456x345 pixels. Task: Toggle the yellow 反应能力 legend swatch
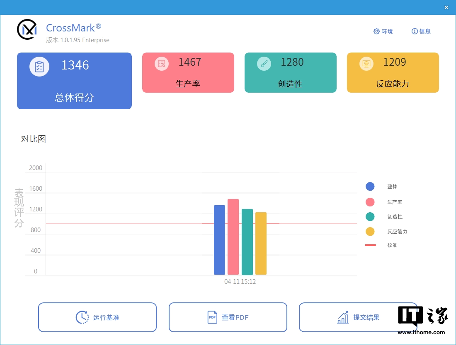coord(370,231)
